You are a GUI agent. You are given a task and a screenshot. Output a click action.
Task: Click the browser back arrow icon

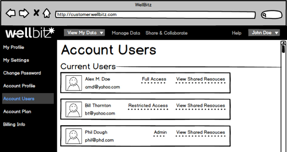tap(11, 13)
